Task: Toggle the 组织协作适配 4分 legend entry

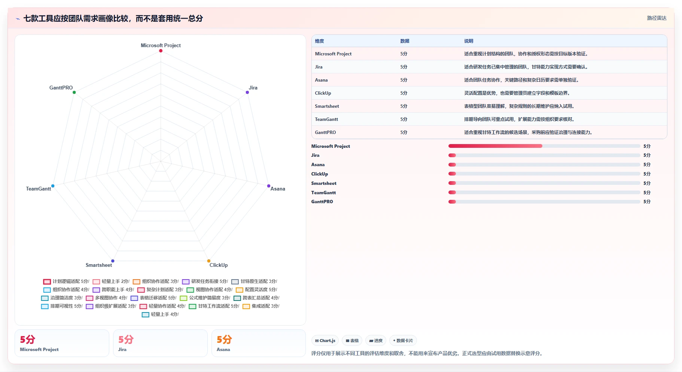Action: (x=66, y=290)
